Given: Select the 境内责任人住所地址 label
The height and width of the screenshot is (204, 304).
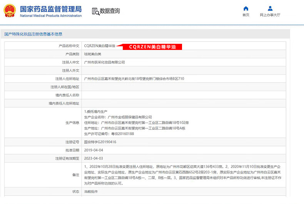Looking at the screenshot, I should pyautogui.click(x=64, y=103).
